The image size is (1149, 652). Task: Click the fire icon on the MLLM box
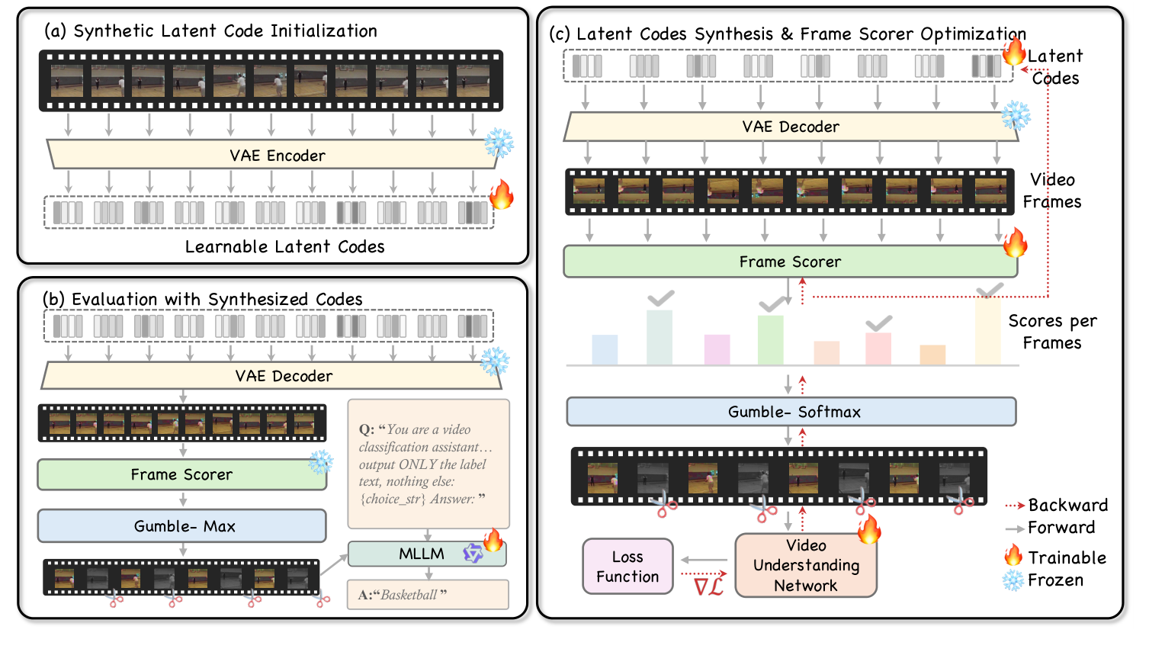(x=493, y=540)
